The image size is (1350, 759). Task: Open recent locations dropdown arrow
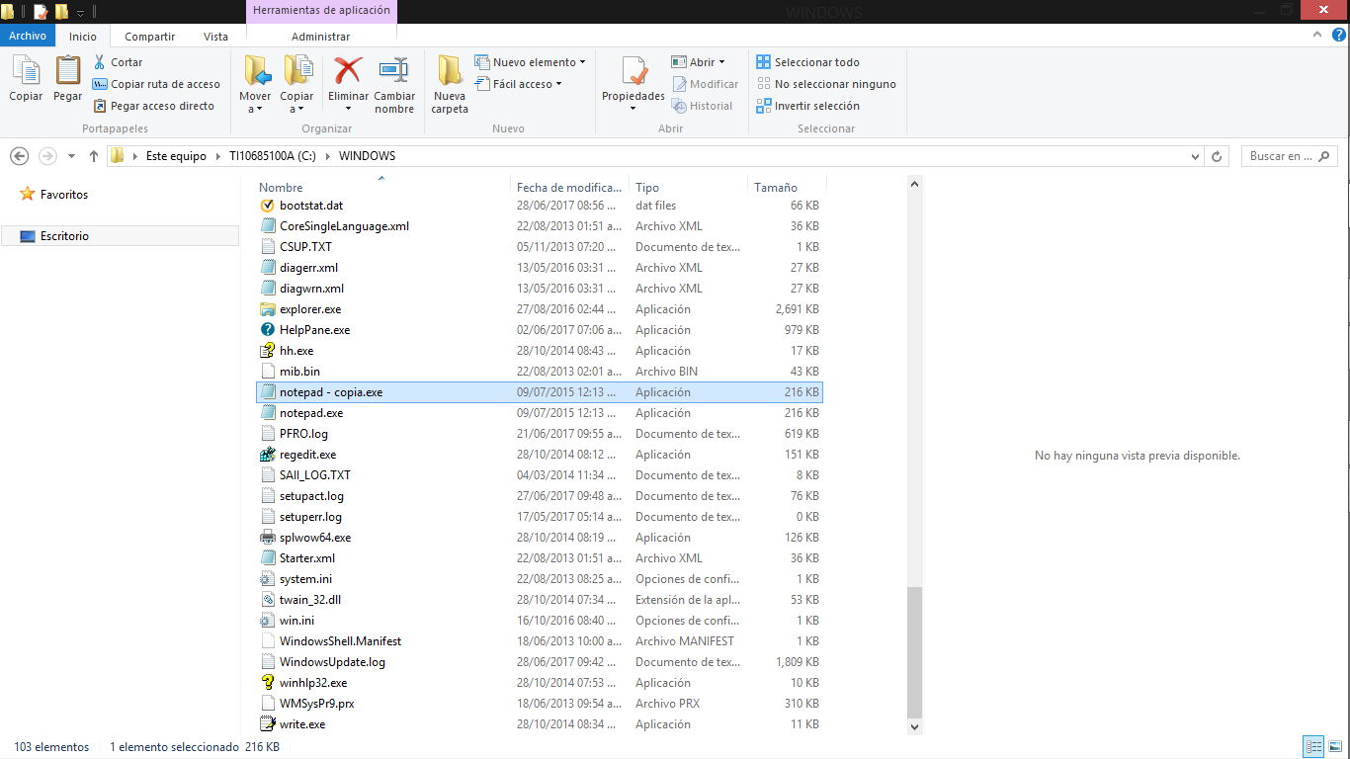pyautogui.click(x=71, y=156)
